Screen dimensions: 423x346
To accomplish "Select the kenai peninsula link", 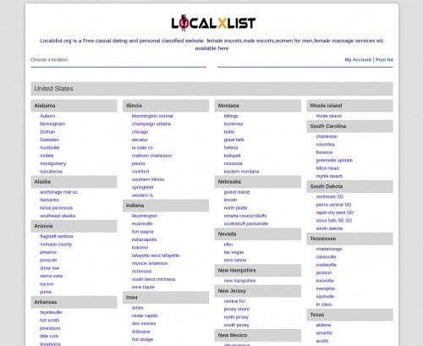I will pyautogui.click(x=56, y=208).
